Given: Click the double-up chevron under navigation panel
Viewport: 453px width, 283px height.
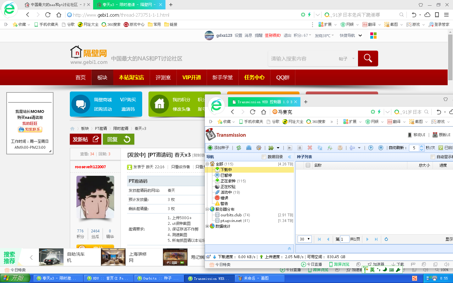Looking at the screenshot, I should coord(289,249).
